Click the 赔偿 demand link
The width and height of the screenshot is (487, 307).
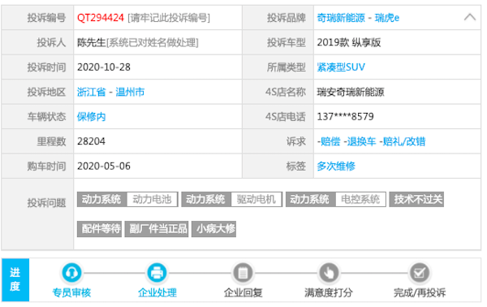click(x=330, y=141)
